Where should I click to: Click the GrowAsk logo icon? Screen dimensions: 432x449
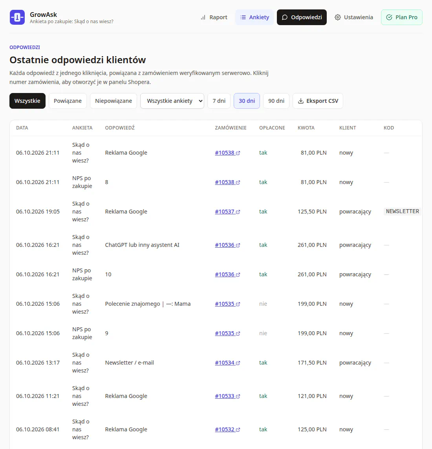click(17, 17)
